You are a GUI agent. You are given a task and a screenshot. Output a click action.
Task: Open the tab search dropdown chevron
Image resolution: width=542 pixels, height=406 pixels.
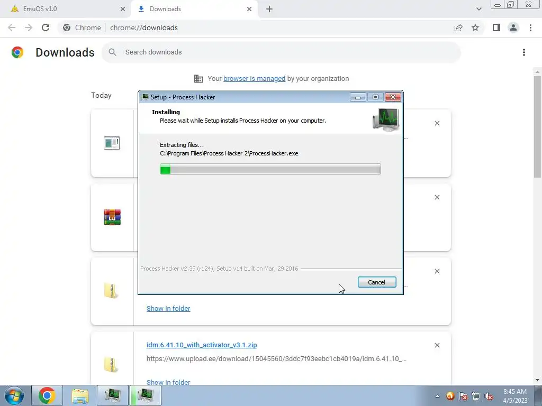[478, 9]
